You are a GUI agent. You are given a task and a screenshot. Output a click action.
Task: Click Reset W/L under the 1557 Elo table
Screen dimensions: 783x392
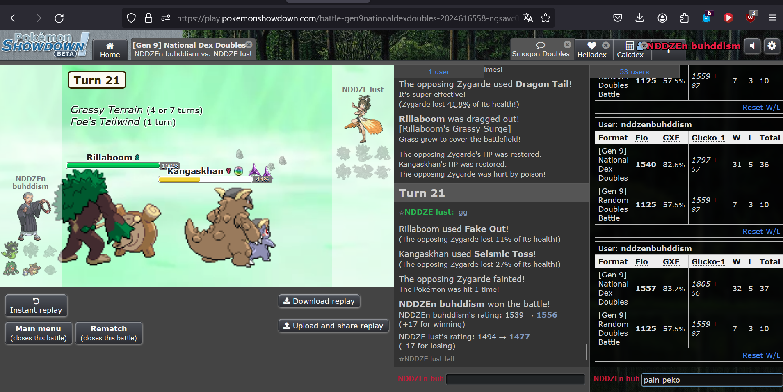[761, 355]
